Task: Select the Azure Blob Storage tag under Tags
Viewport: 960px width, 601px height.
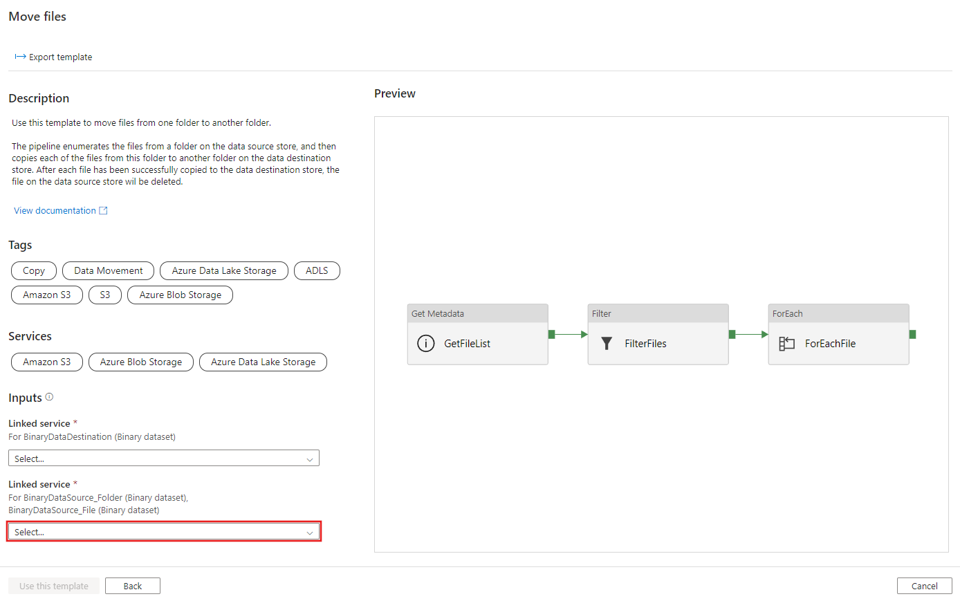Action: [181, 295]
